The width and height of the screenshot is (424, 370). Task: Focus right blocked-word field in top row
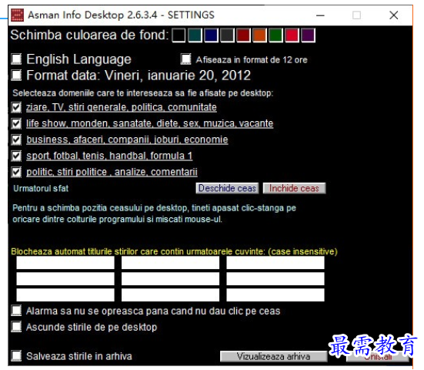tap(275, 263)
